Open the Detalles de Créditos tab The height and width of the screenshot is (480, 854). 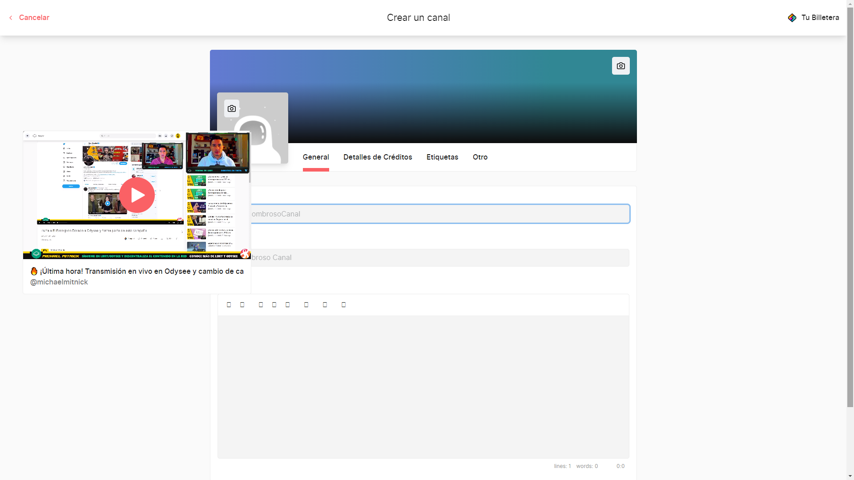pyautogui.click(x=378, y=157)
